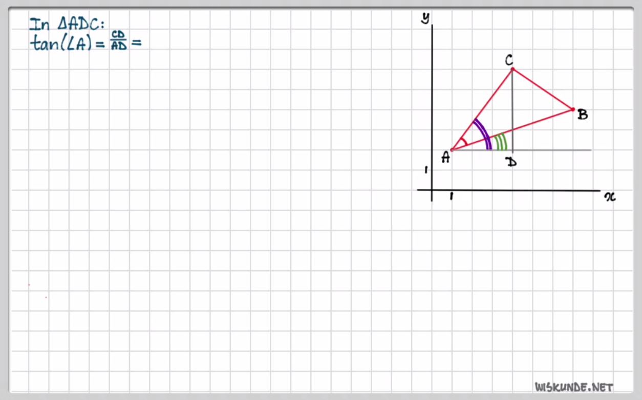Click the red side BC of the triangle
Image resolution: width=642 pixels, height=400 pixels.
click(543, 89)
